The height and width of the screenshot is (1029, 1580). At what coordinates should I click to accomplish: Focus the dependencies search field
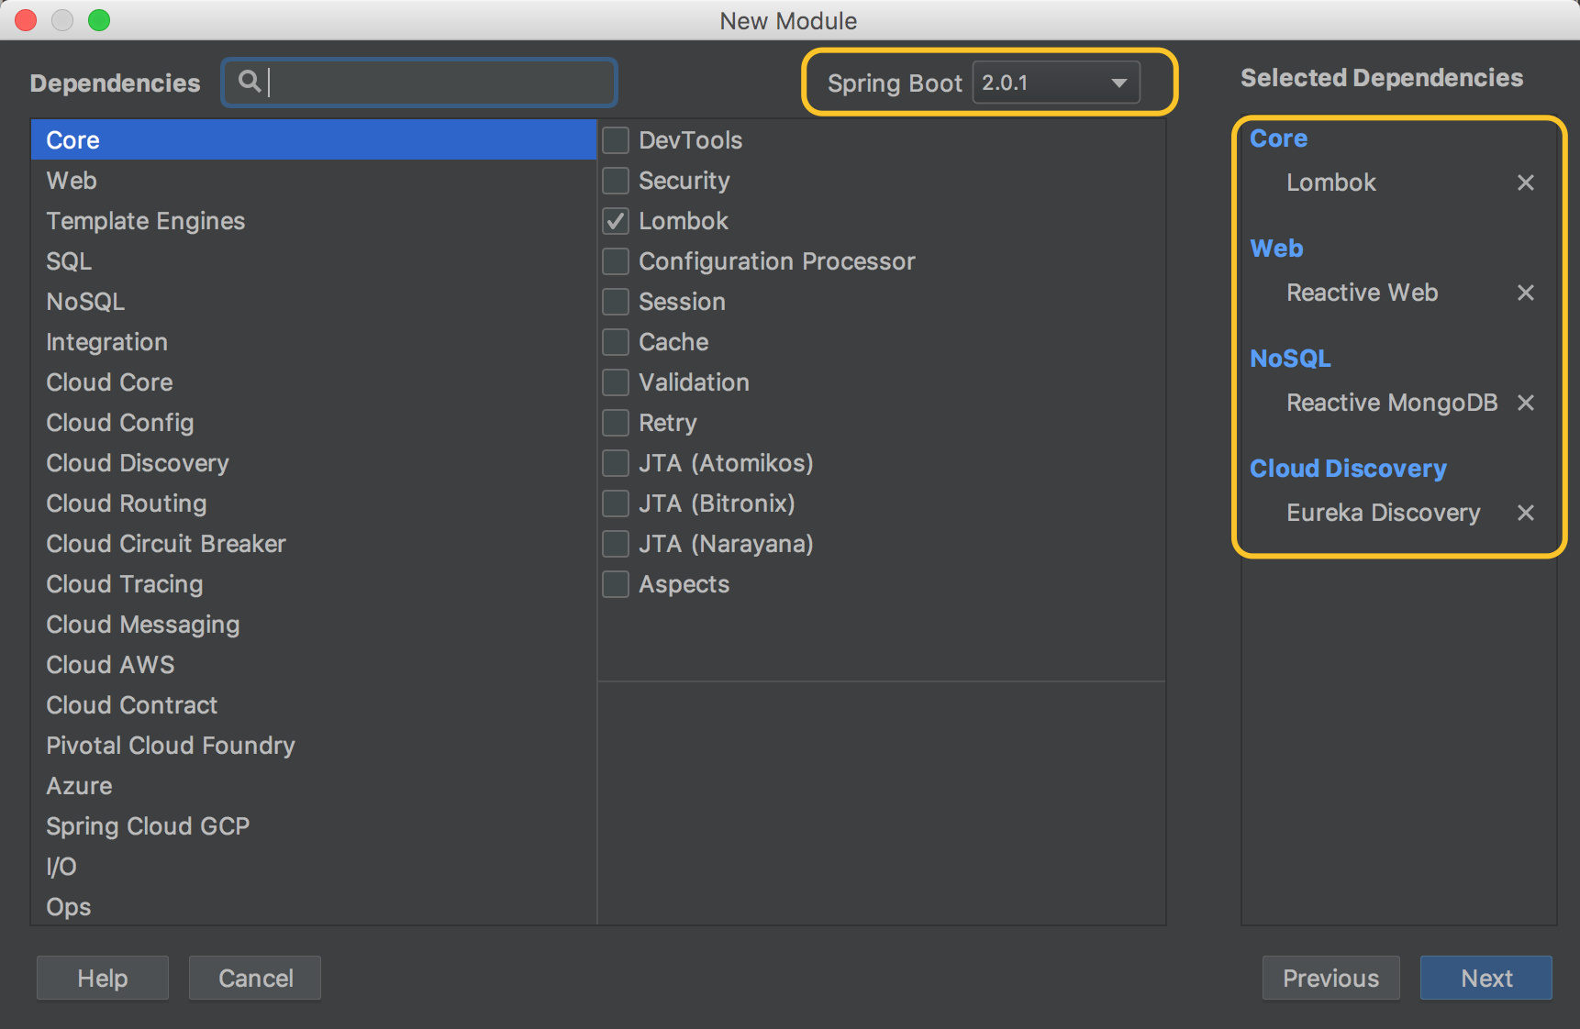coord(419,83)
